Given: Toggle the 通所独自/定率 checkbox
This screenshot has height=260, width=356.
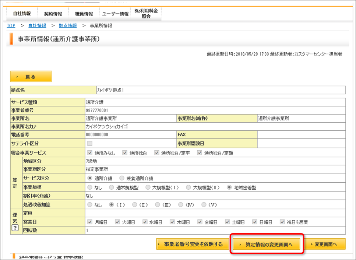Looking at the screenshot, I should pos(157,153).
